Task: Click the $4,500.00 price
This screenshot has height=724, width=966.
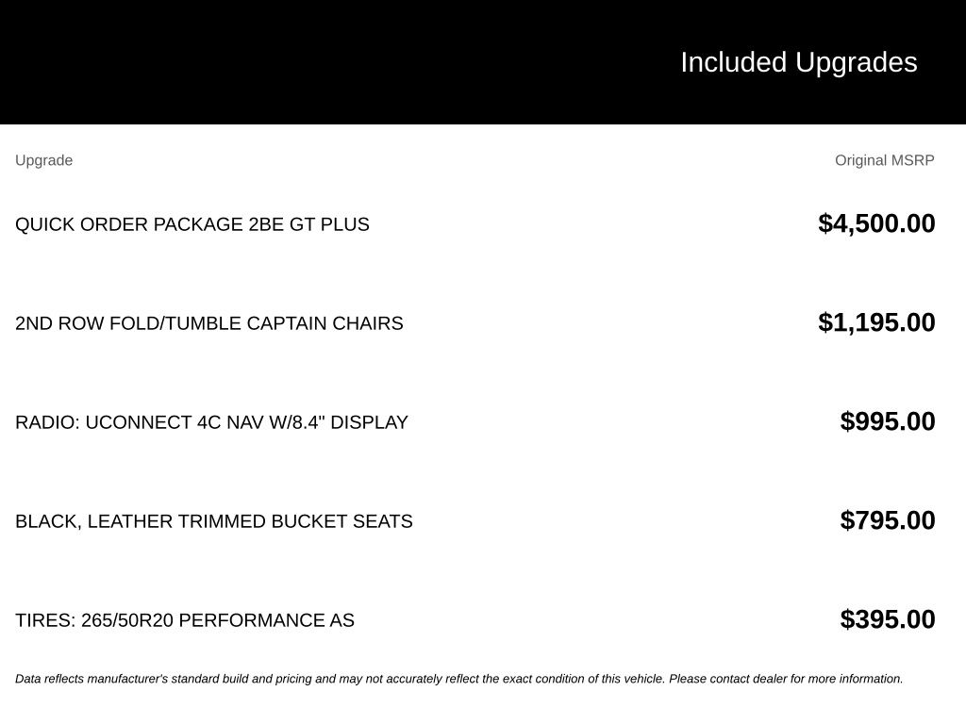Action: pos(876,223)
